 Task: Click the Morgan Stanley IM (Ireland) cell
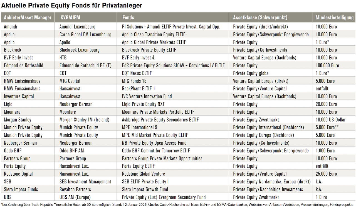85,120
